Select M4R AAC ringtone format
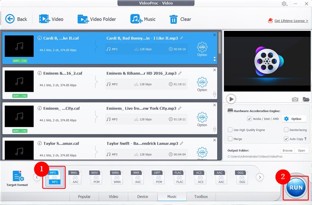 [x=138, y=177]
